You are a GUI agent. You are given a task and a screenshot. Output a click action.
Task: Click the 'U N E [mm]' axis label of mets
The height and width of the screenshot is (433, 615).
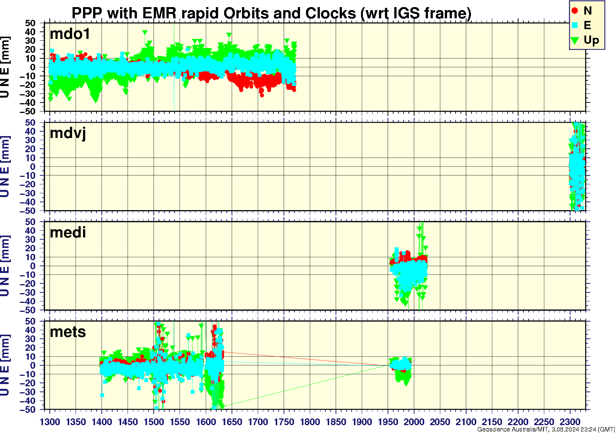[5, 365]
